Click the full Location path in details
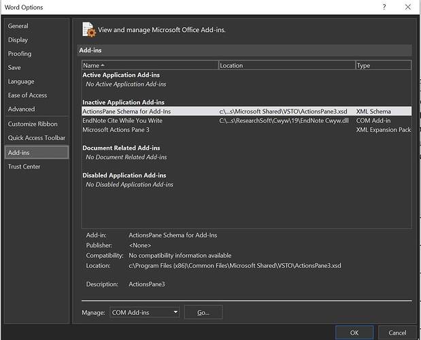 (235, 266)
